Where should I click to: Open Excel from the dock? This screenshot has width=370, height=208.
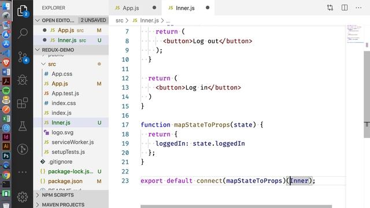pyautogui.click(x=6, y=118)
